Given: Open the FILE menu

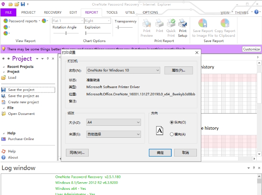Looking at the screenshot, I should coord(8,12).
